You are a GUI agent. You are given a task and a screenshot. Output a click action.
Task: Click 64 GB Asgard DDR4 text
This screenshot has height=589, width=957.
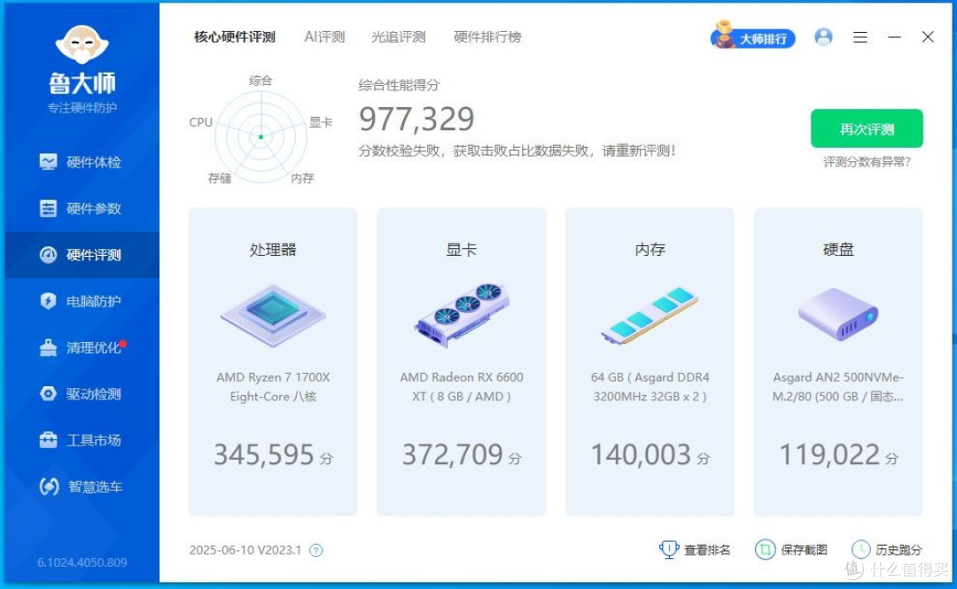650,386
